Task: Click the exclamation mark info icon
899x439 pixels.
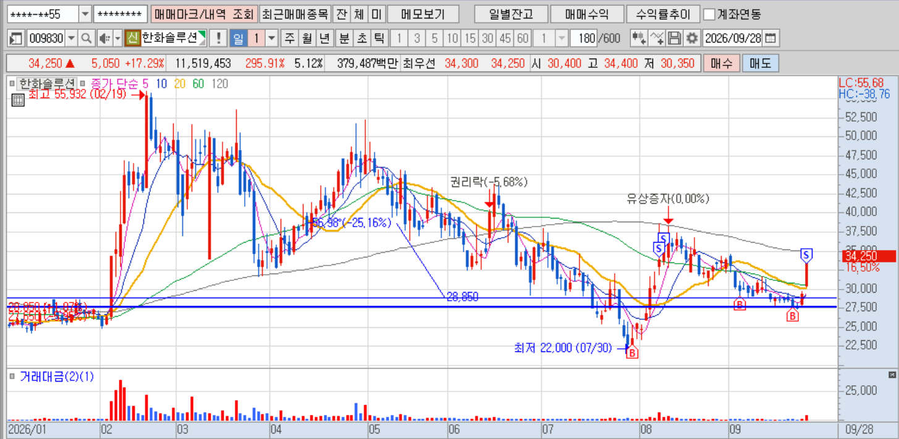Action: pyautogui.click(x=217, y=39)
